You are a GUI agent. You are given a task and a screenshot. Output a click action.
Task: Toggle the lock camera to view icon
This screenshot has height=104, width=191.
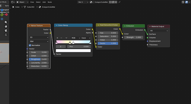[6, 35]
